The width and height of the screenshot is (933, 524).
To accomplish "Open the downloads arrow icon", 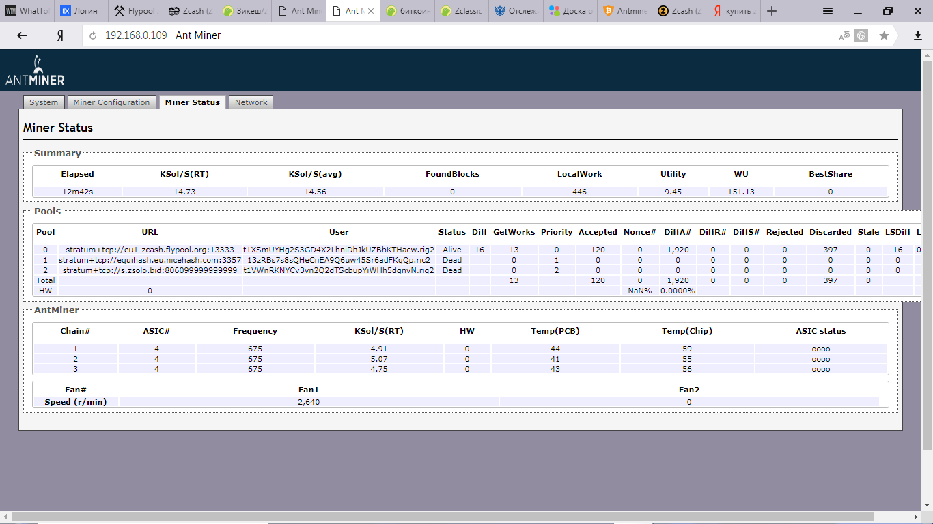I will (x=918, y=35).
